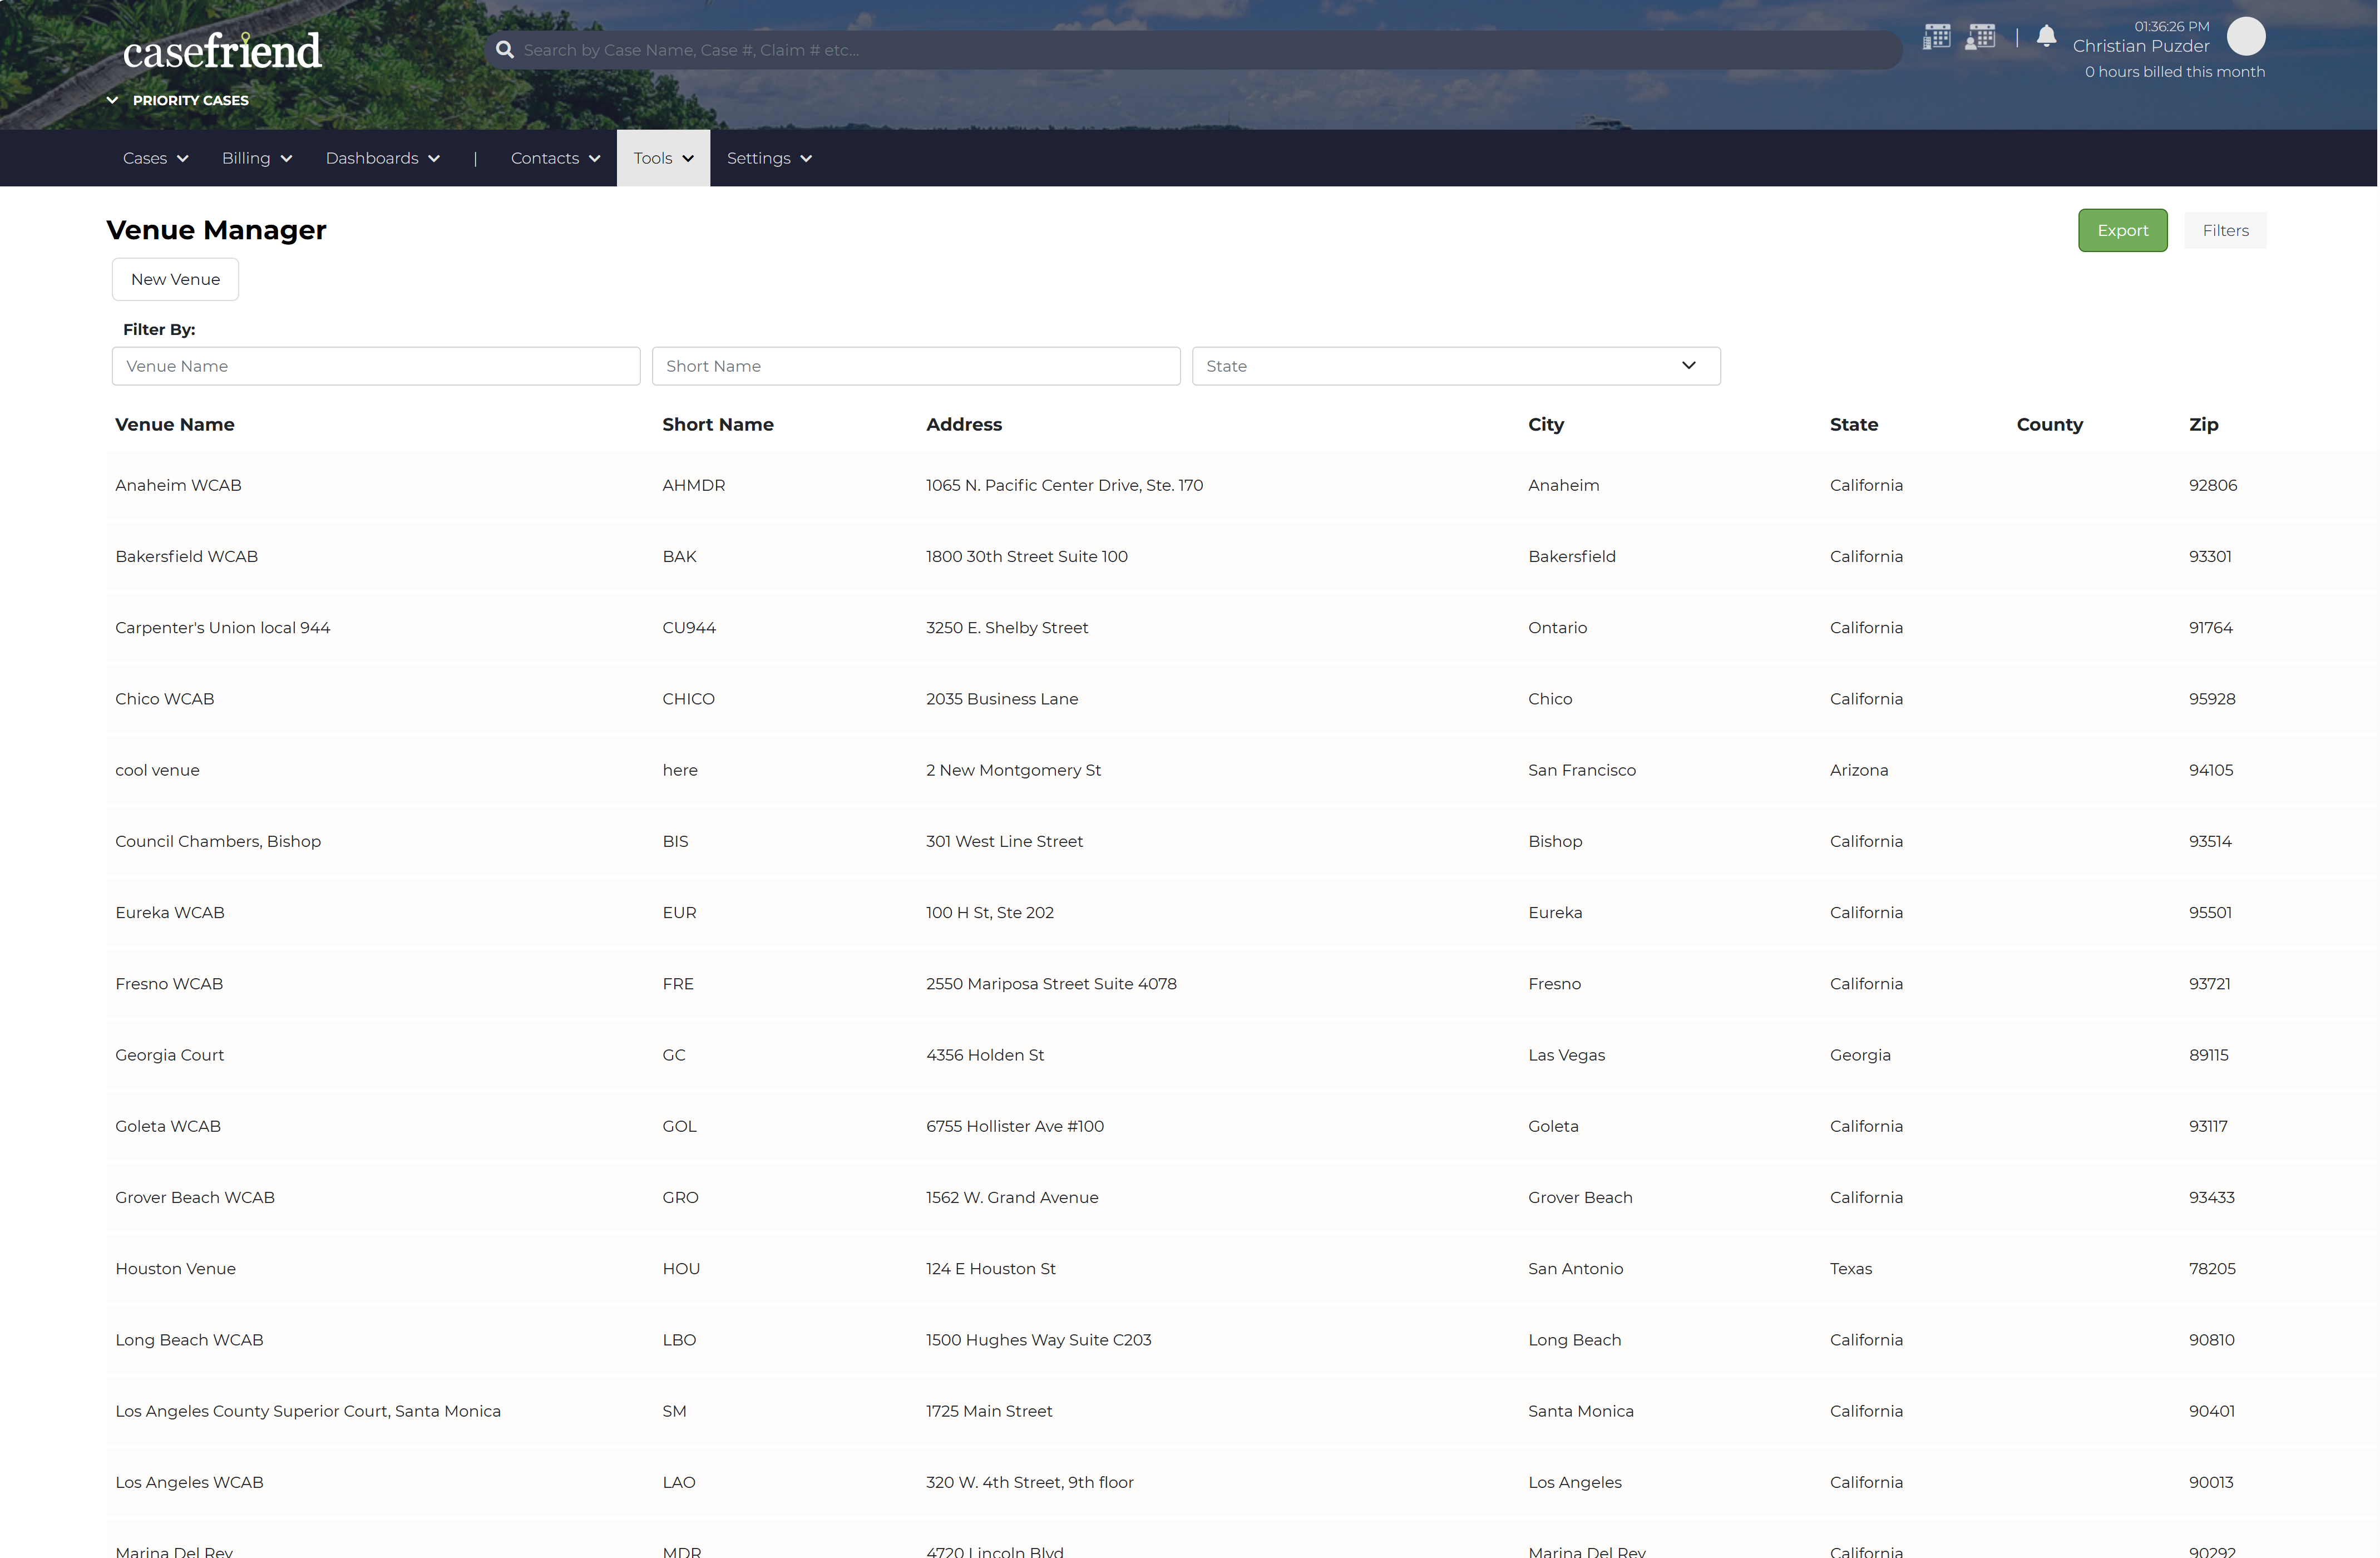Open the Contacts menu
2380x1558 pixels.
click(555, 158)
